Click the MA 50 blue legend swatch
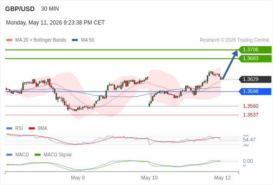Screen dimensions: 273x185 click(75, 40)
